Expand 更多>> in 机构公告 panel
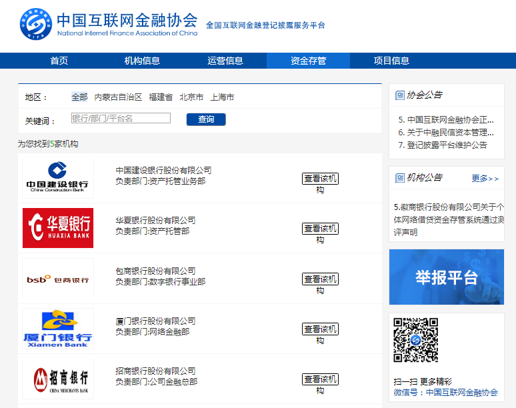This screenshot has width=516, height=408. [x=485, y=179]
